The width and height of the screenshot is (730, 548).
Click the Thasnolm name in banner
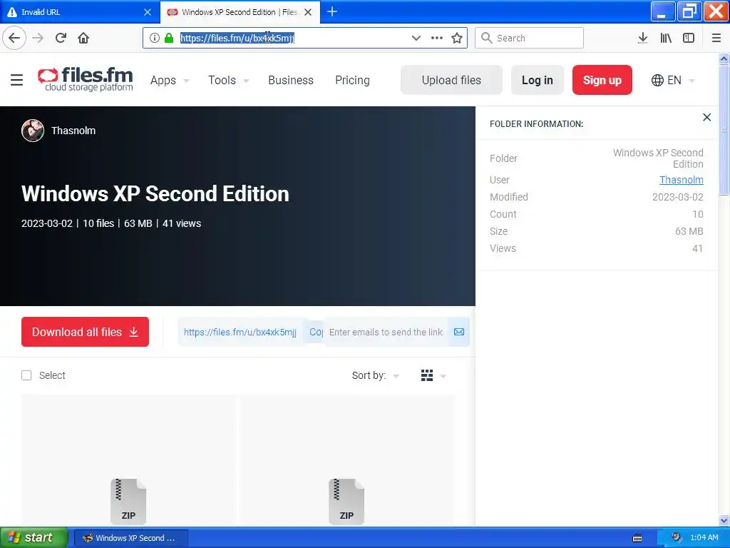pos(73,131)
